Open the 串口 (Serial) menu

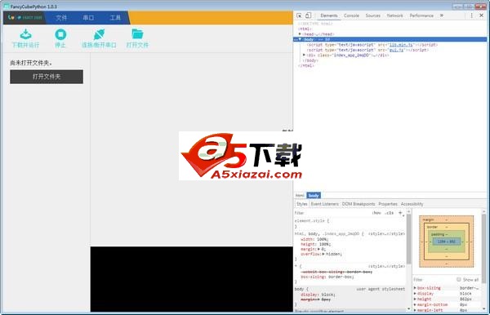pyautogui.click(x=88, y=18)
